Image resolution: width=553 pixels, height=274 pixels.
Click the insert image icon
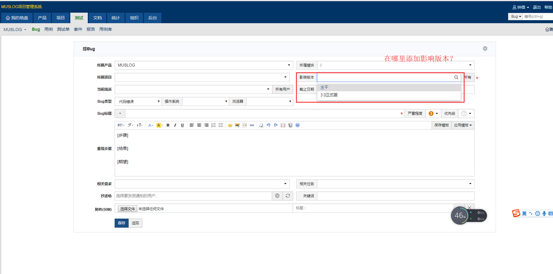tap(237, 125)
